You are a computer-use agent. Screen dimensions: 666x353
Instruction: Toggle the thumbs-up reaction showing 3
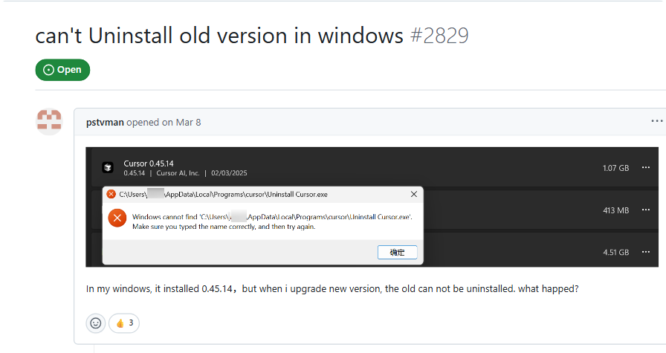click(124, 323)
